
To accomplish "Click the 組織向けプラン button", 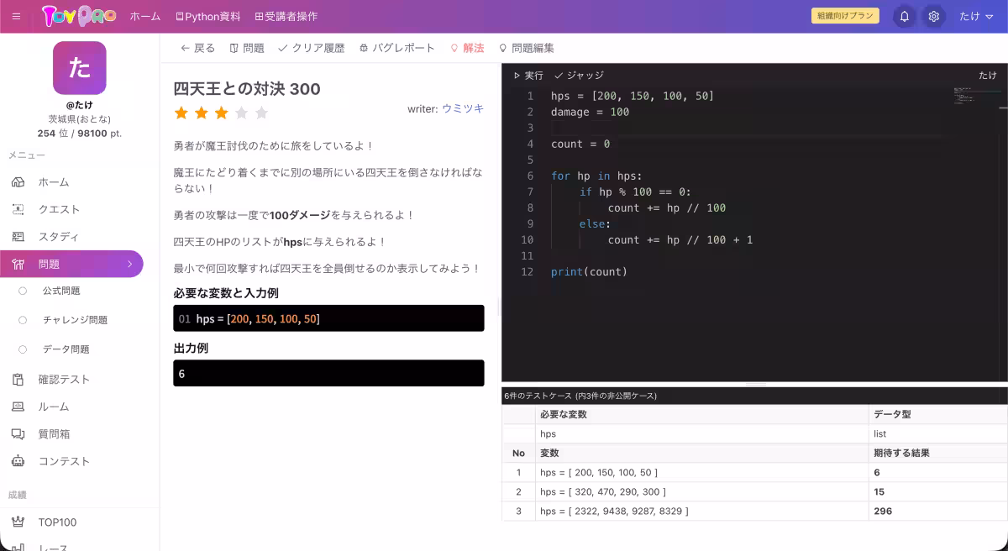I will point(845,15).
